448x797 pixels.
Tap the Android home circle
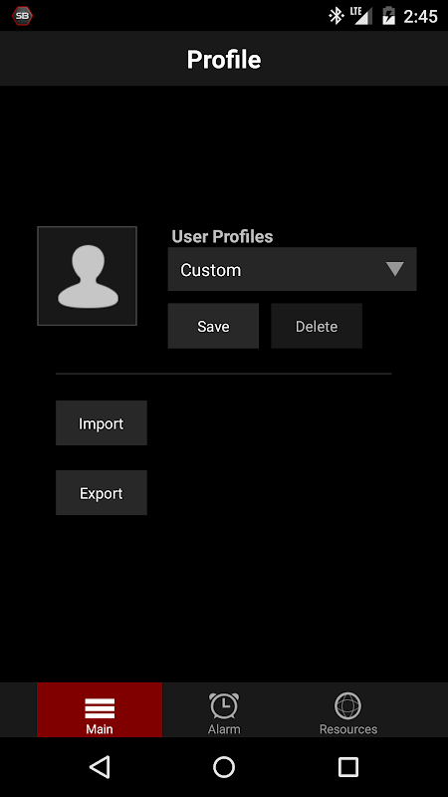[224, 767]
